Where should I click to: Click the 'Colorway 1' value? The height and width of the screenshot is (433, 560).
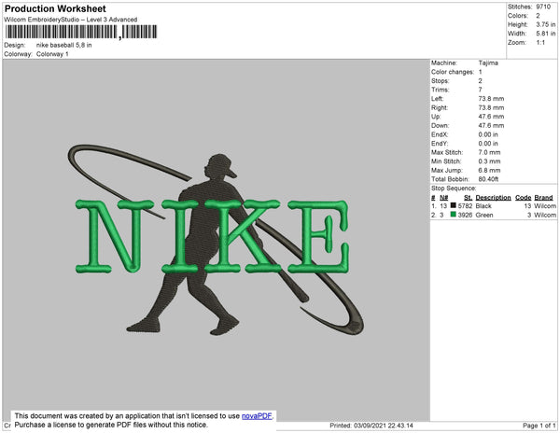[52, 54]
